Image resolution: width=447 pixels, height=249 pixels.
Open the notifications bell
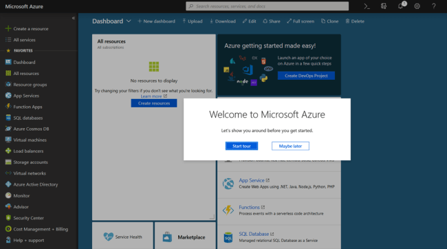400,6
